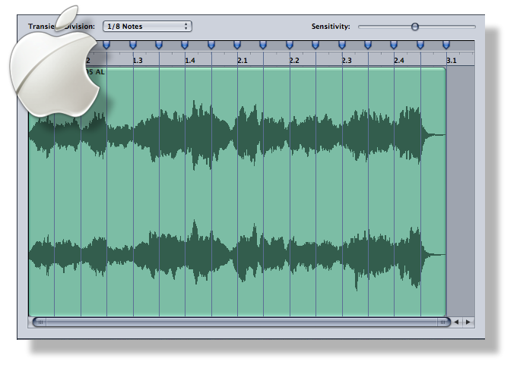
Task: Select transient marker at beat 2.1
Action: pyautogui.click(x=237, y=46)
